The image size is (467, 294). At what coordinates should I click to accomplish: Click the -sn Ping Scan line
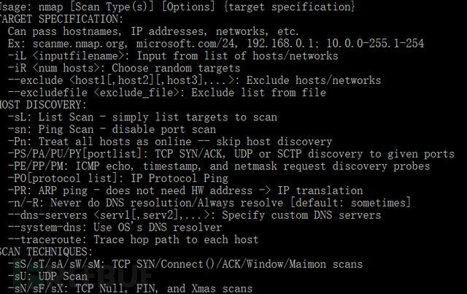point(112,129)
